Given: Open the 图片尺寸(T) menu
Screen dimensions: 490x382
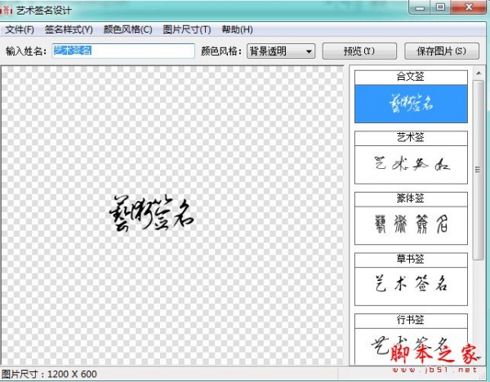Looking at the screenshot, I should tap(186, 30).
